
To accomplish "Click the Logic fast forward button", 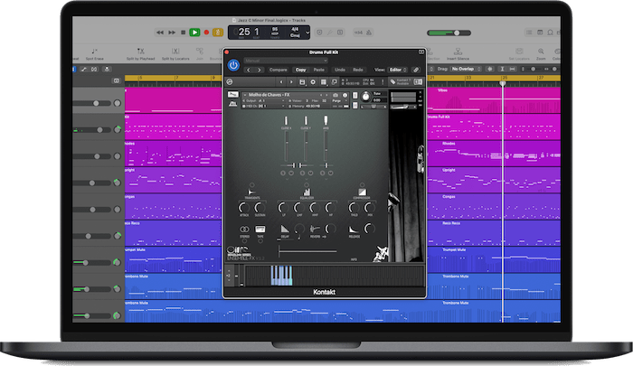I will [172, 33].
